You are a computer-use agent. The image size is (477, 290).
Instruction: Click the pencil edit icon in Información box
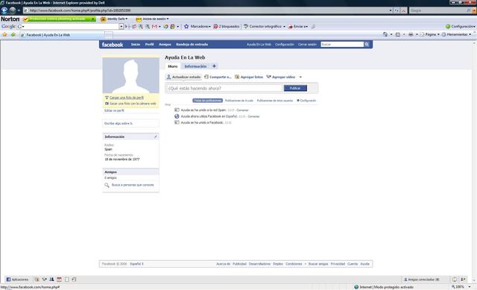[156, 137]
